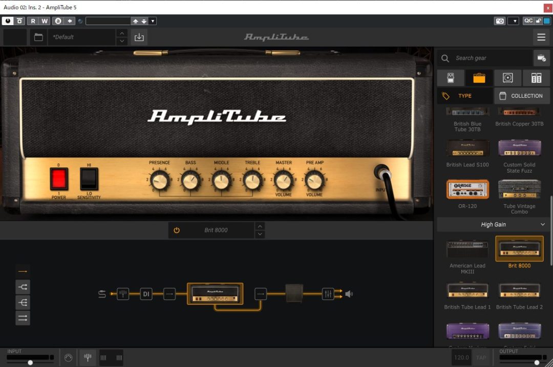Click the BASS knob on the amp
Image resolution: width=553 pixels, height=367 pixels.
[190, 181]
